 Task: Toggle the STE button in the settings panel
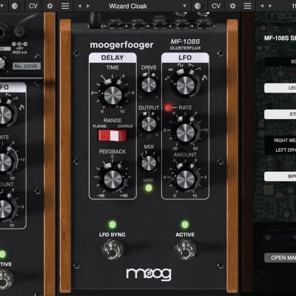280,115
